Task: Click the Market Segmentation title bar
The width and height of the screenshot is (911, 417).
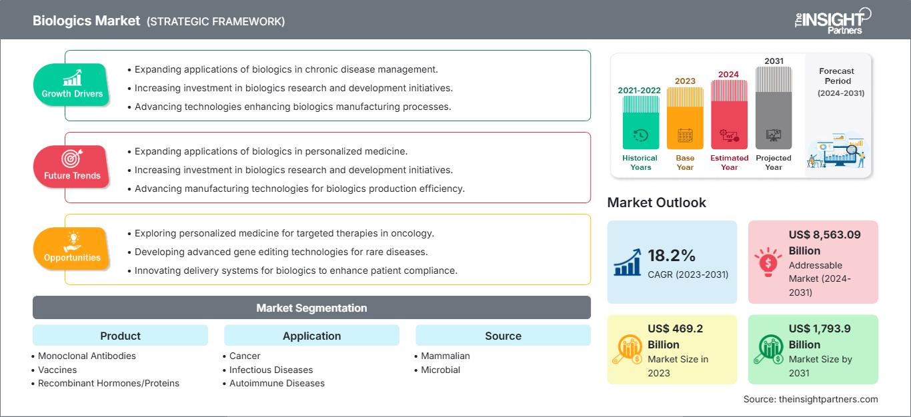Action: point(311,308)
